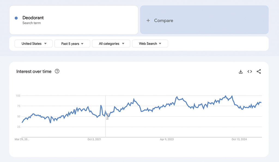
Task: Click the Interest over time heading
Action: click(34, 71)
